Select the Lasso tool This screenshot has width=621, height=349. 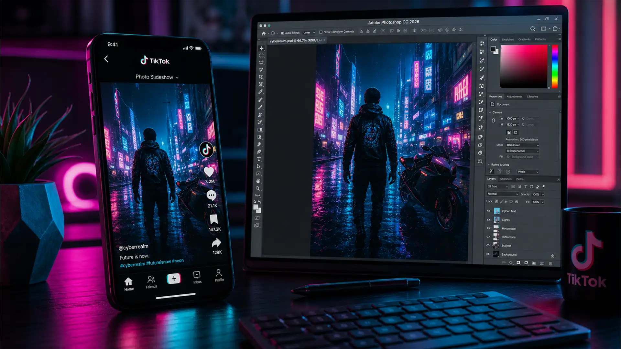point(261,62)
